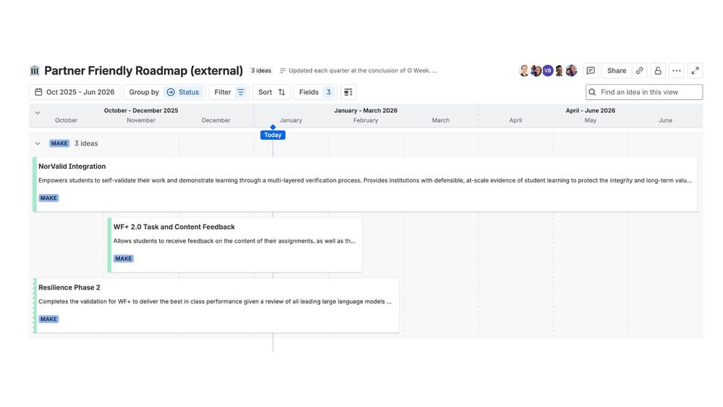
Task: Click the June month label
Action: click(665, 120)
